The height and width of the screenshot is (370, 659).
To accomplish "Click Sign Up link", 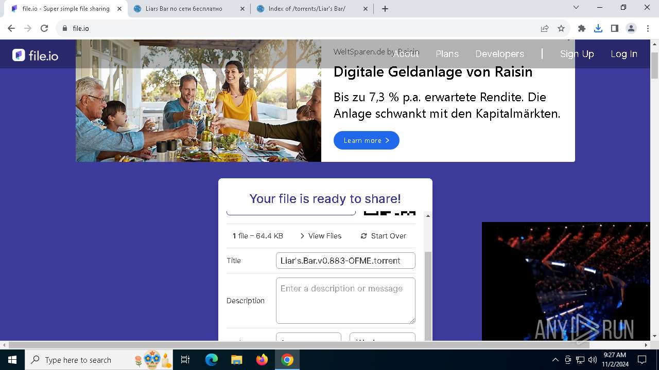I will [x=577, y=54].
